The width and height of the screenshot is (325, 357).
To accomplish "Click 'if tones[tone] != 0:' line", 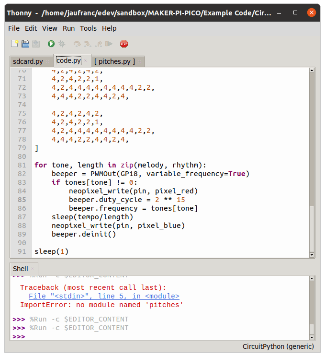I will tap(94, 182).
